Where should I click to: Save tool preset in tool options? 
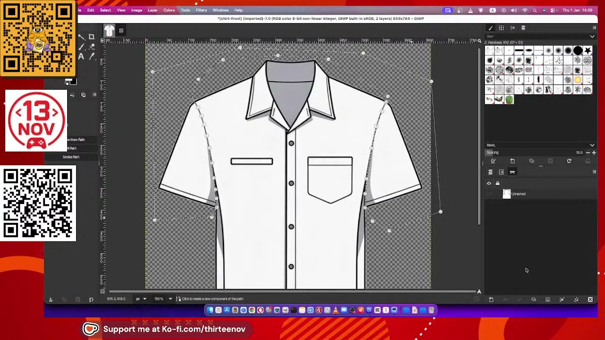[x=51, y=299]
